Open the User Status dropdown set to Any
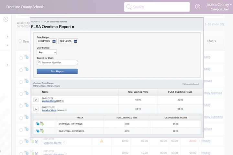 point(47,52)
